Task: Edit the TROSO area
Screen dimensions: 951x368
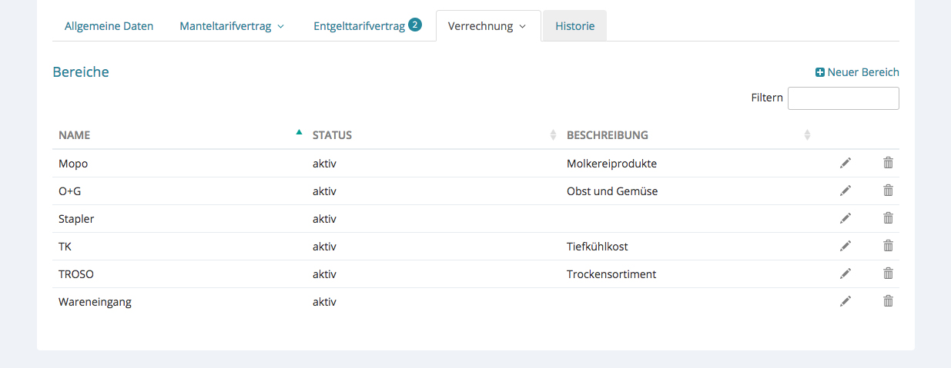Action: point(846,274)
